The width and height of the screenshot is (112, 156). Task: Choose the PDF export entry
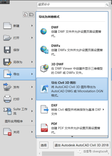click(x=72, y=128)
